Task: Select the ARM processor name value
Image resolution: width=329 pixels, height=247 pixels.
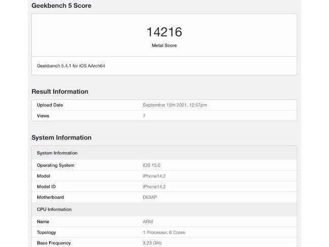Action: 148,222
